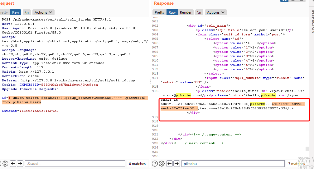Open the Response panel help icon

(x=155, y=164)
